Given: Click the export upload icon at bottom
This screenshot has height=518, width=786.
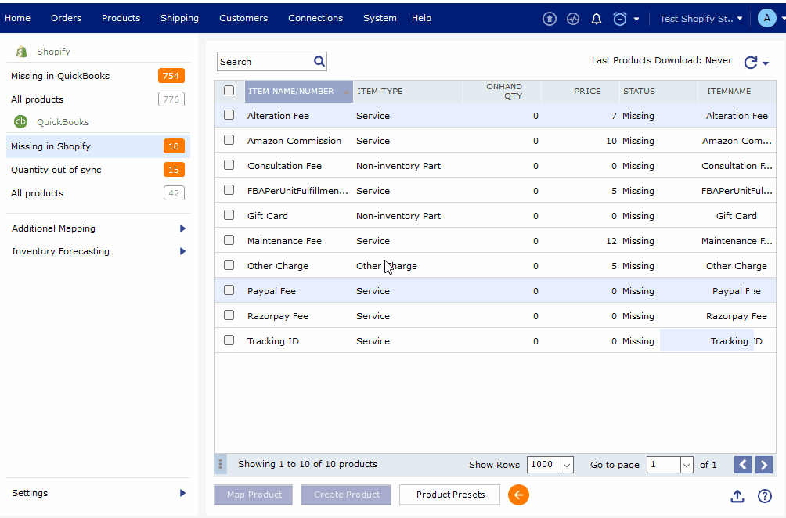Looking at the screenshot, I should [x=737, y=496].
